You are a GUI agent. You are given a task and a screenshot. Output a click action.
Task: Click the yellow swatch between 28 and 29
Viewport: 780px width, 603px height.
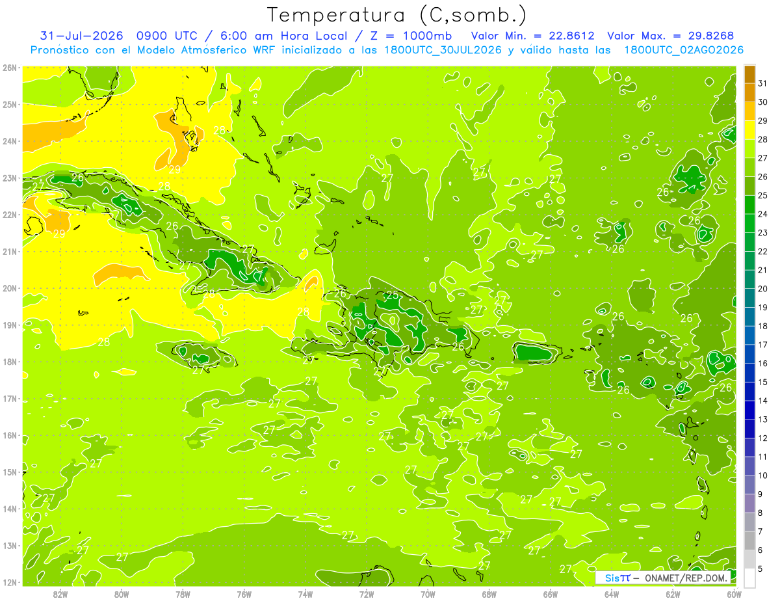click(x=749, y=130)
